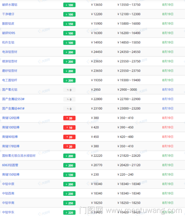
Task: Open the 6063铝圆管 product link
Action: coord(10,165)
